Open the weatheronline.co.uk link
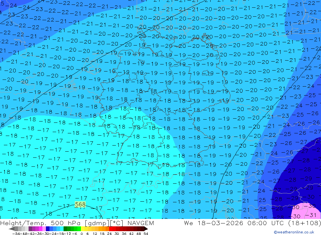Screen dimensions: 321x235 pos(294,232)
